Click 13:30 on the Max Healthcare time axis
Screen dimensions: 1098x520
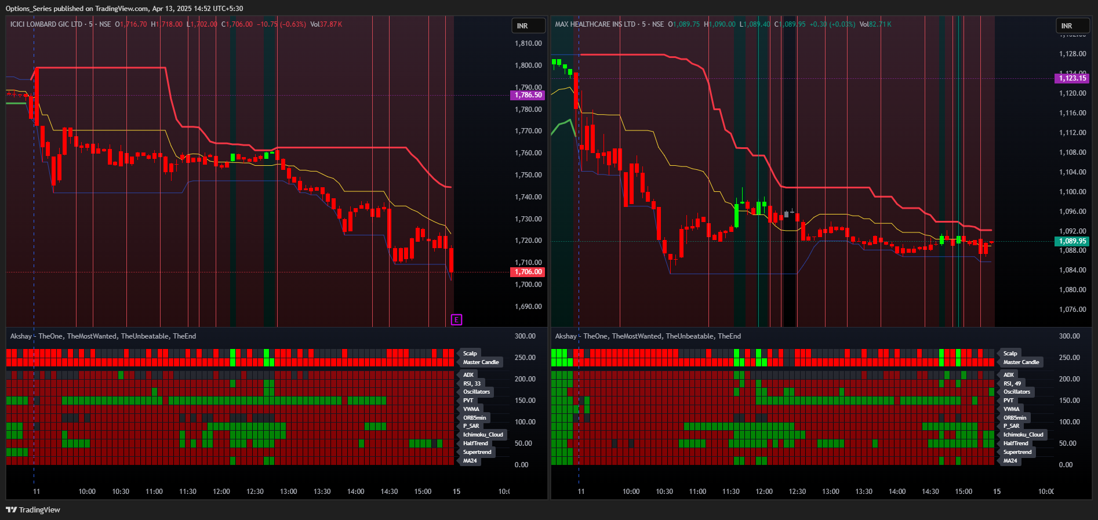[x=864, y=492]
